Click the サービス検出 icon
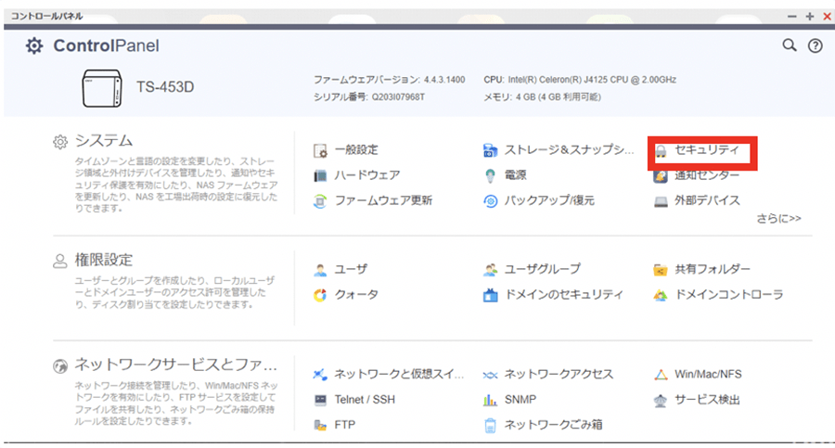This screenshot has width=835, height=448. [661, 400]
